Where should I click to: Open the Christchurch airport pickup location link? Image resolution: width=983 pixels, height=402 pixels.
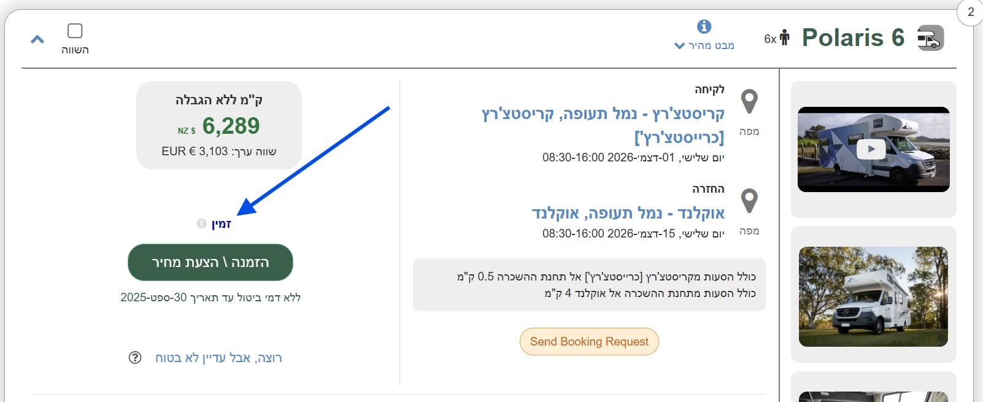coord(603,125)
